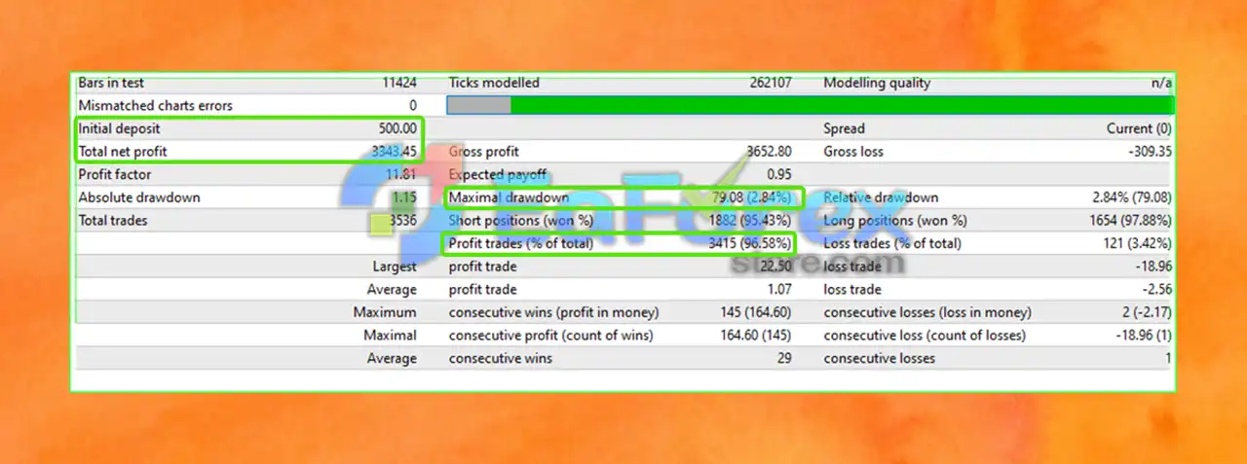
Task: Select the 'Total net profit' label
Action: (123, 152)
